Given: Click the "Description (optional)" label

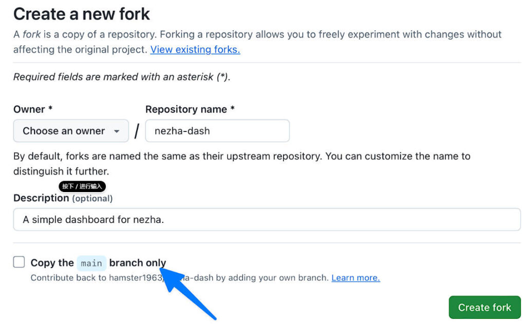Looking at the screenshot, I should pos(63,198).
